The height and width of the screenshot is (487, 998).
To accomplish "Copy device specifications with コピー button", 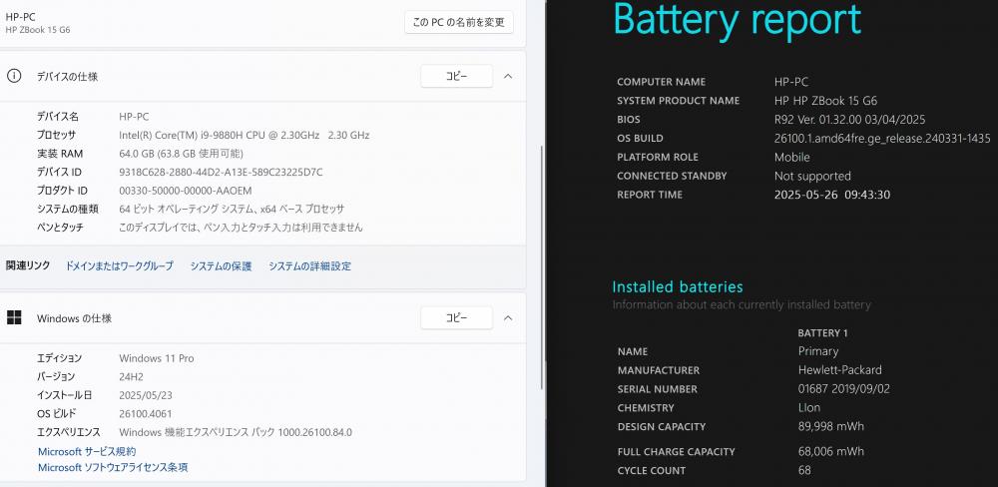I will click(456, 77).
